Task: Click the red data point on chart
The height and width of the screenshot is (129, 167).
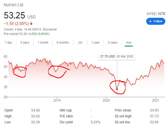Action: 117,89
